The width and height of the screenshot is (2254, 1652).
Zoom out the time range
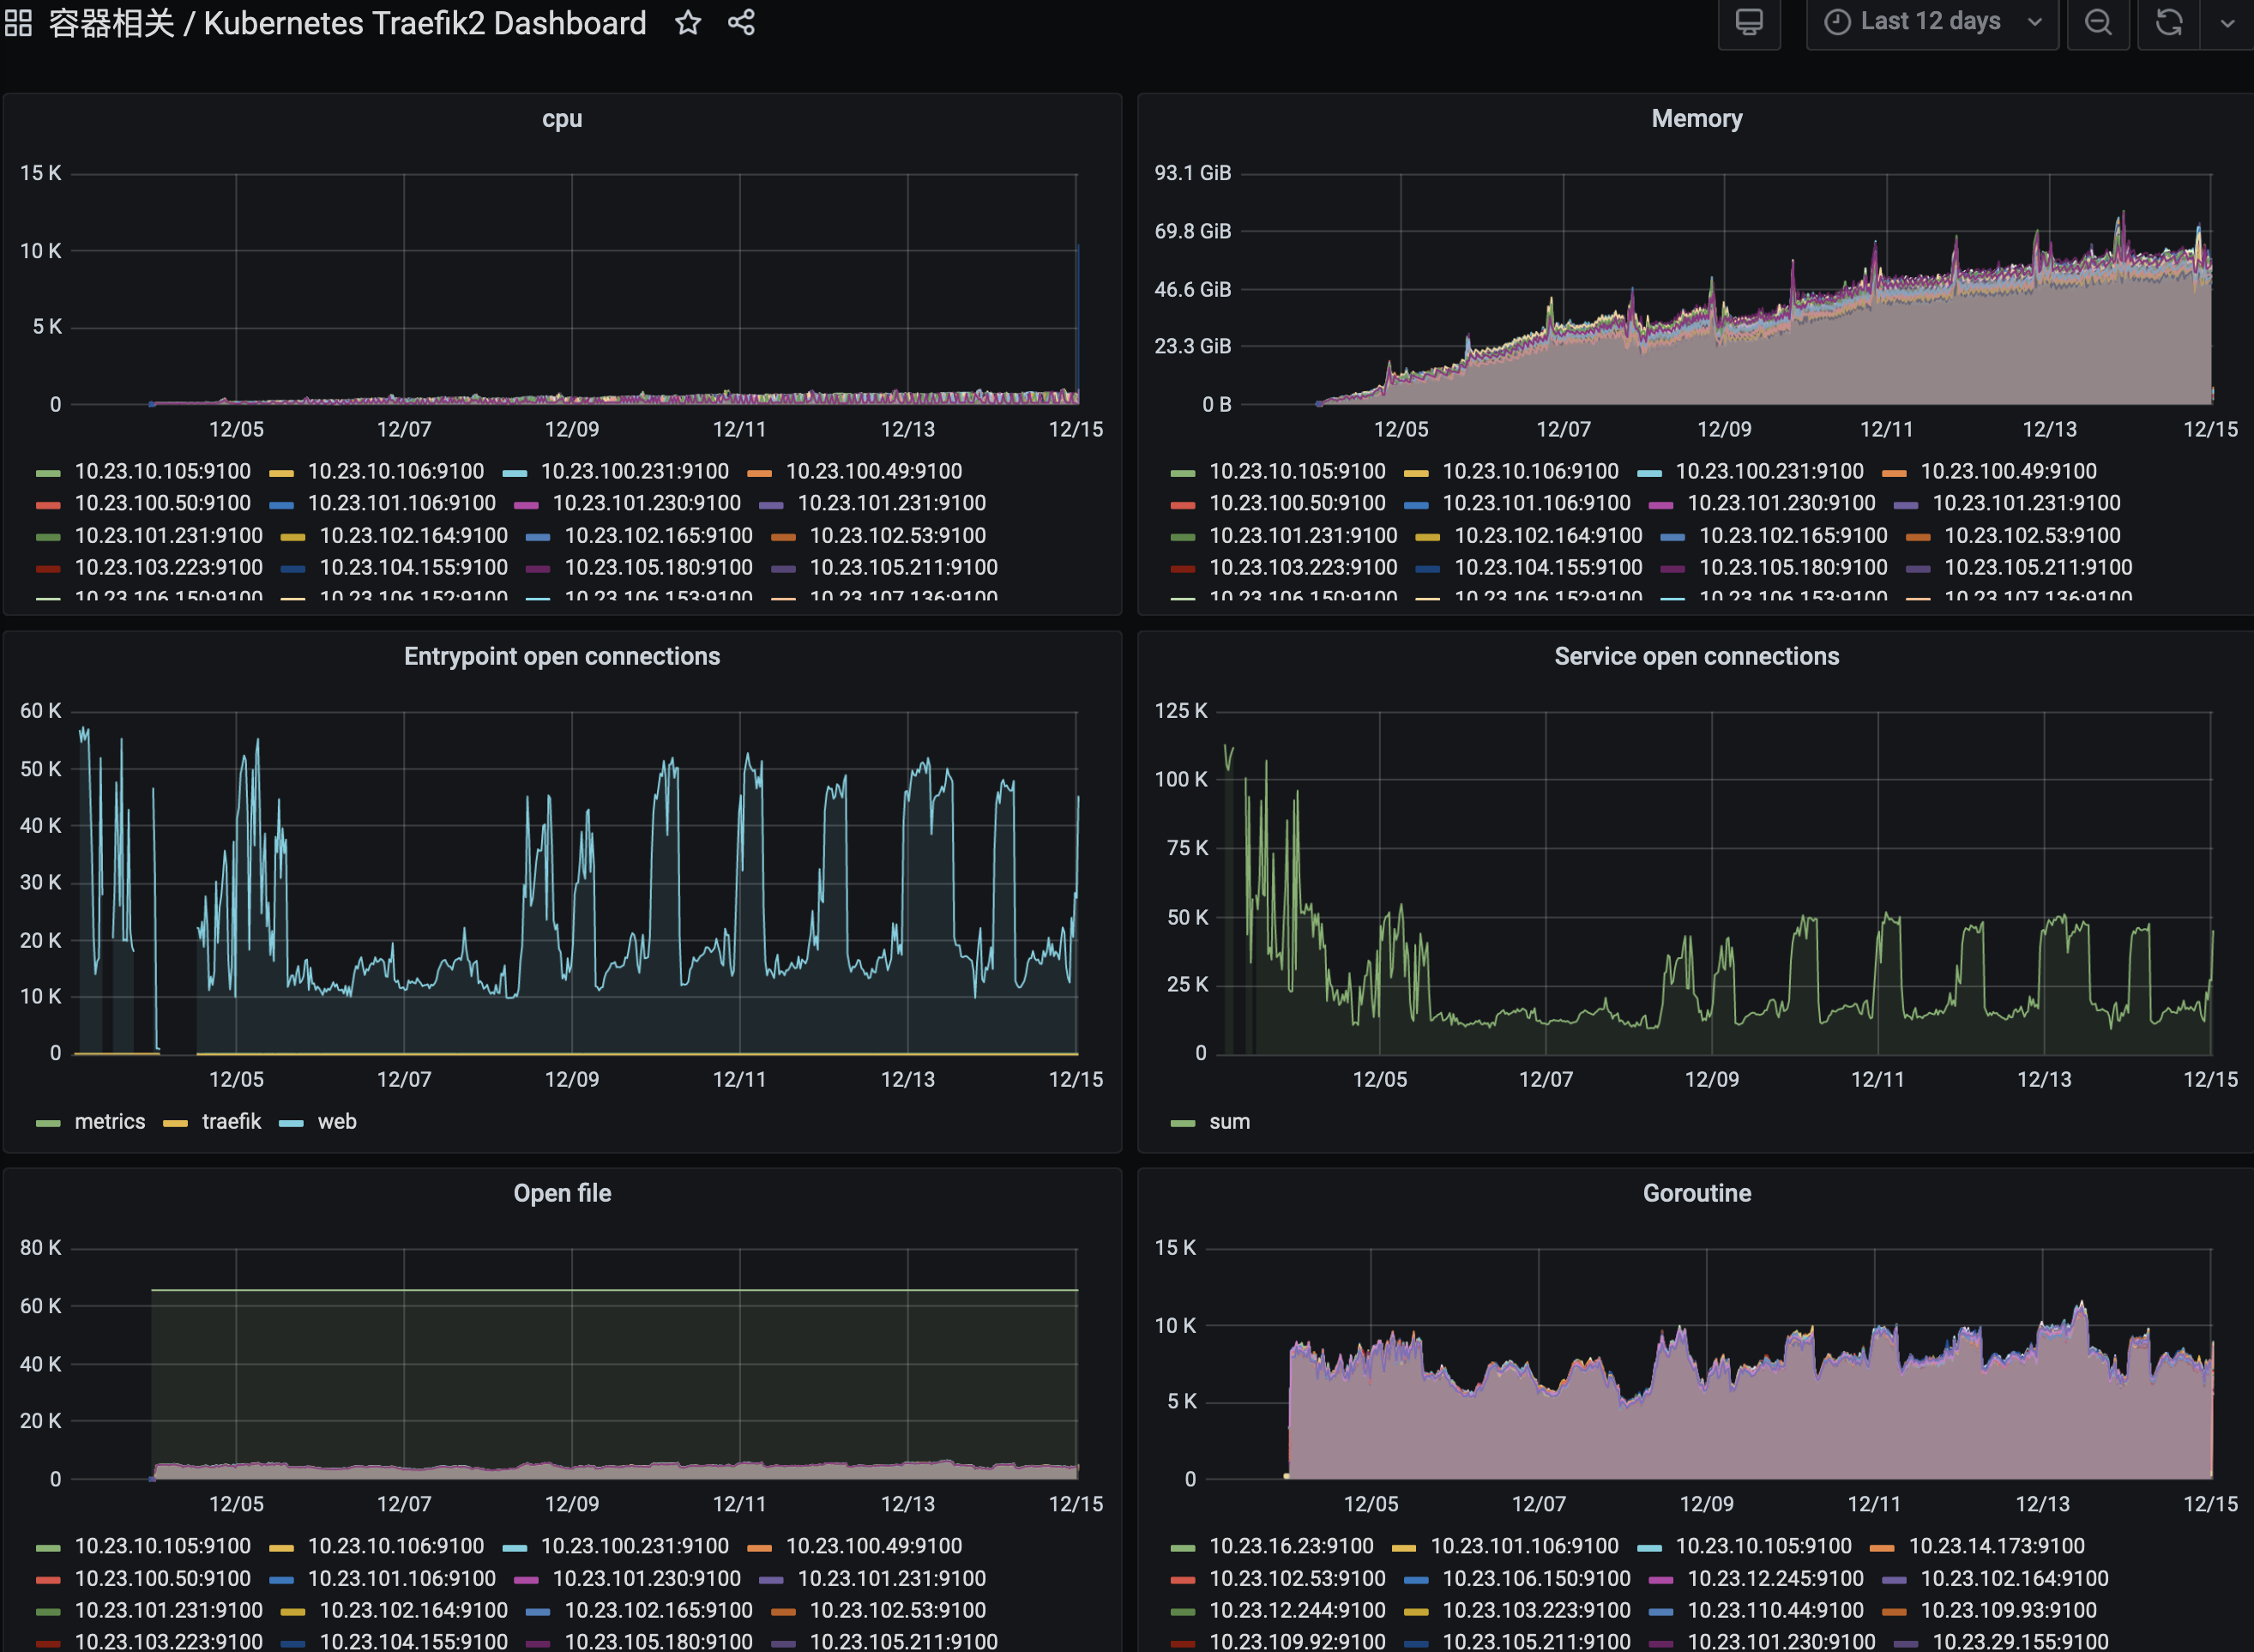point(2098,21)
